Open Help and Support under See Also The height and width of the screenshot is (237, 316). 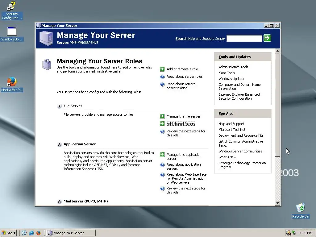[x=231, y=124]
